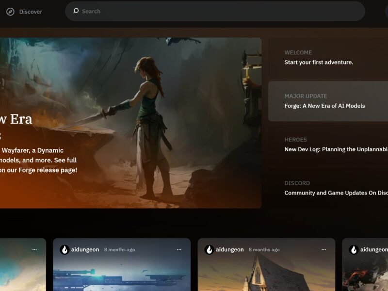Click flame avatar on the stone house card
Viewport: 388px width, 291px height.
tap(209, 250)
